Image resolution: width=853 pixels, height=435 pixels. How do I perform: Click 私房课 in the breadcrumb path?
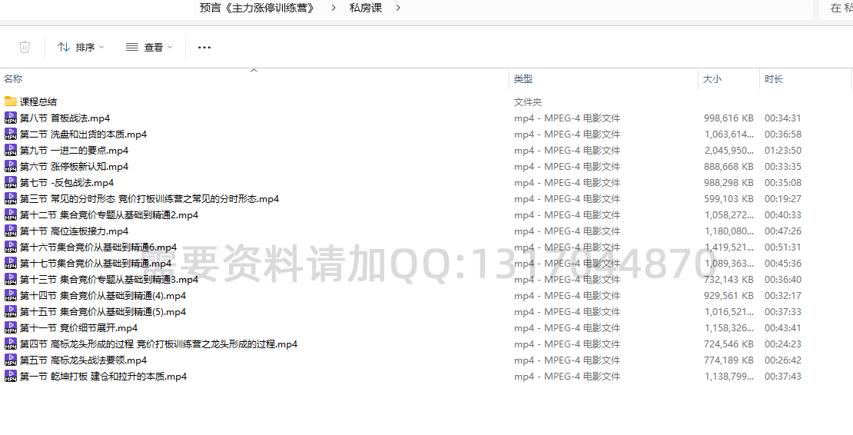pos(365,8)
